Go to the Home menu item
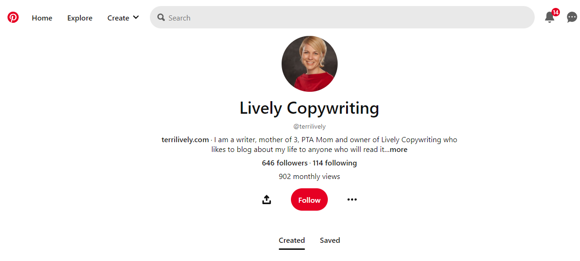580x261 pixels. click(42, 18)
